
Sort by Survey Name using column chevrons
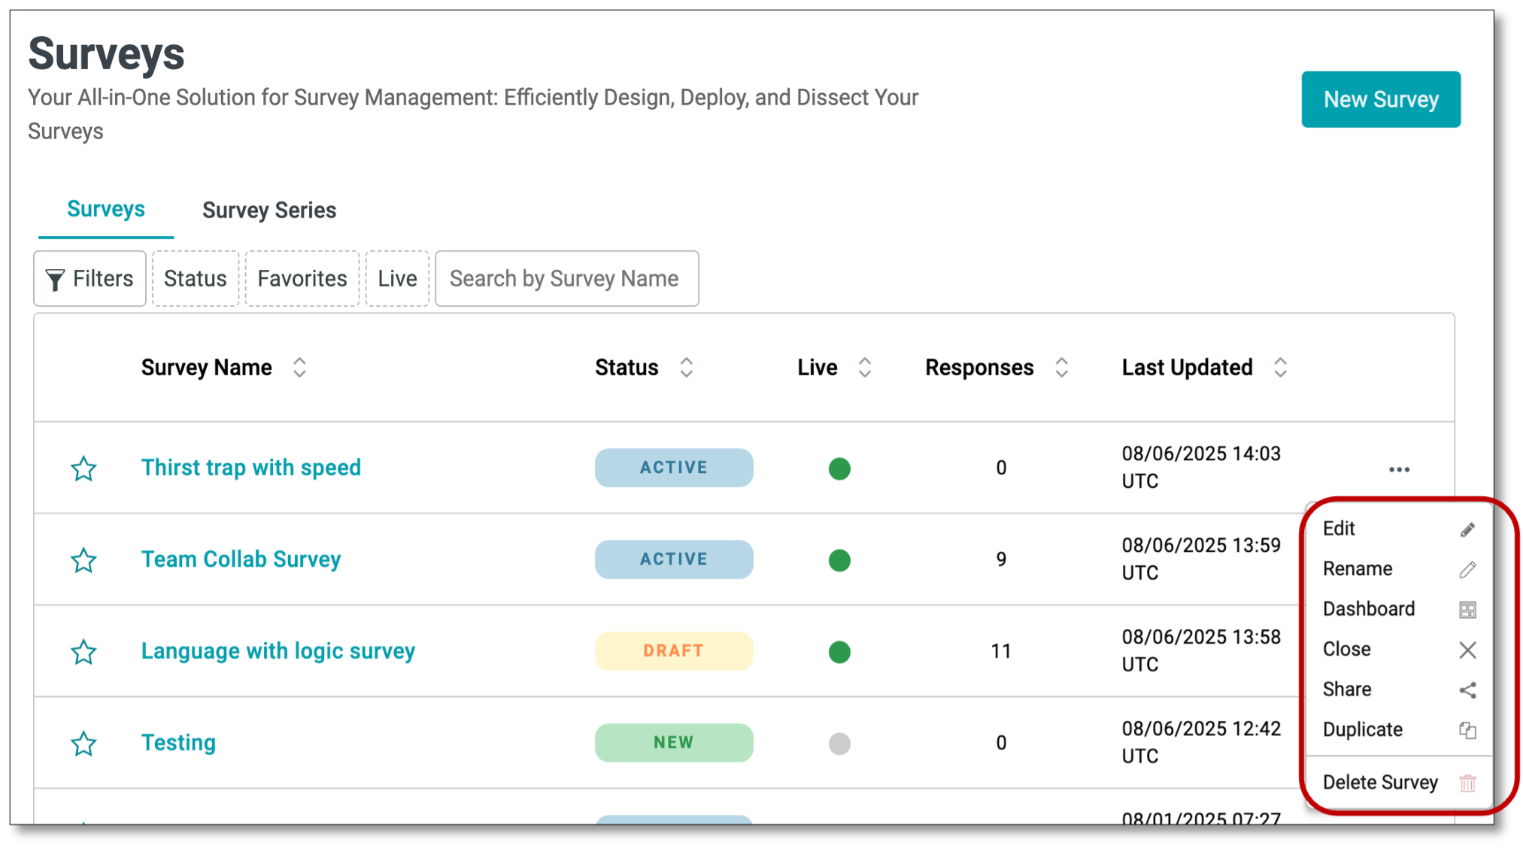300,367
